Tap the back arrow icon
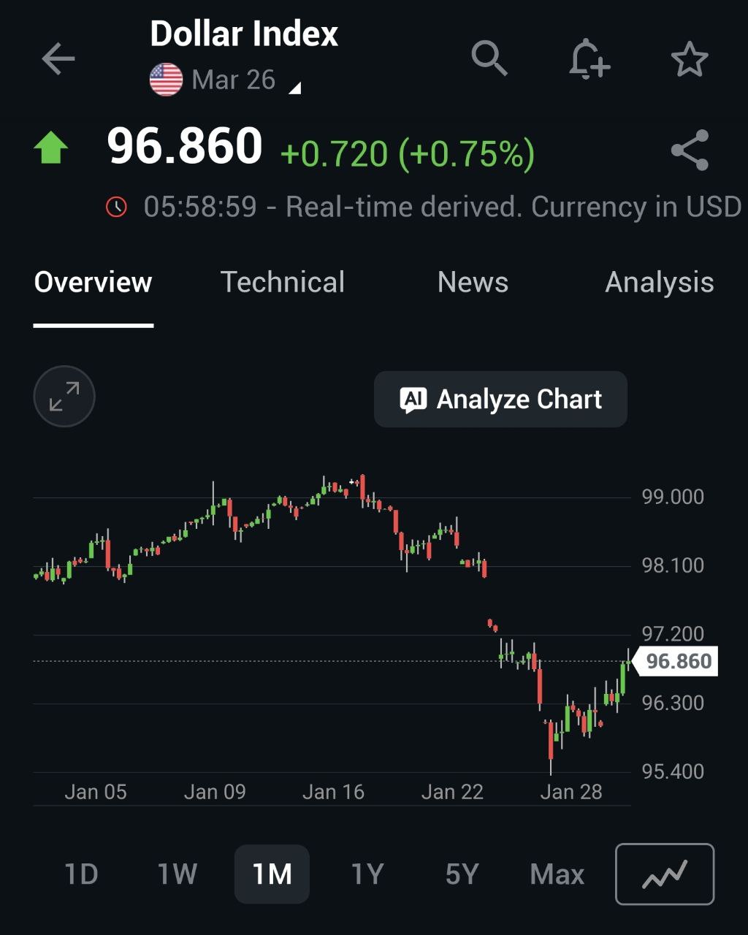The image size is (748, 935). tap(58, 59)
